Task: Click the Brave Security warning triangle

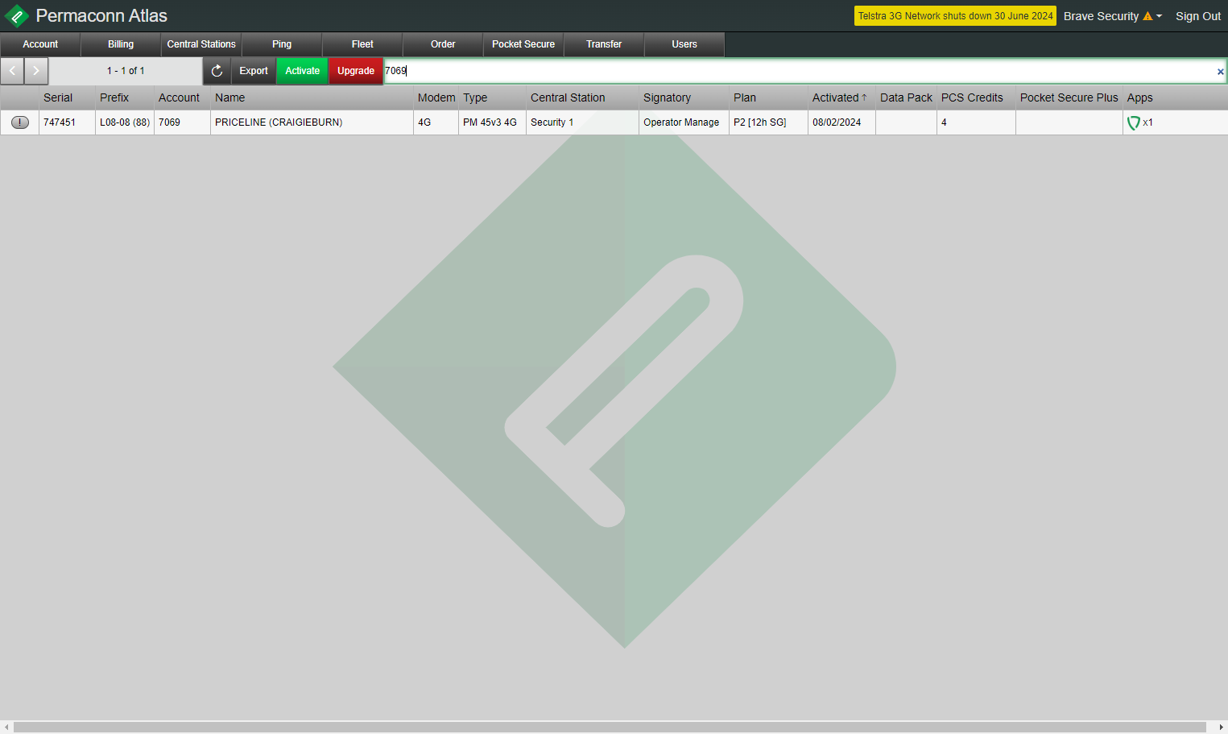Action: (x=1147, y=16)
